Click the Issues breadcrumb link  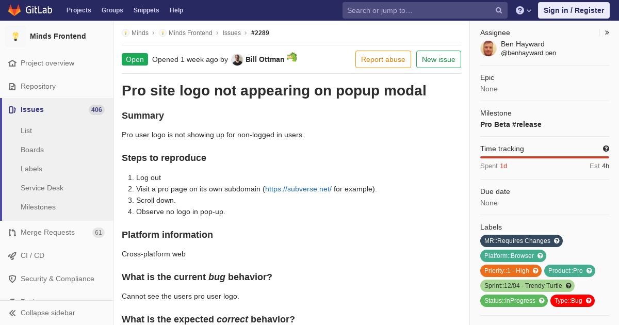232,33
